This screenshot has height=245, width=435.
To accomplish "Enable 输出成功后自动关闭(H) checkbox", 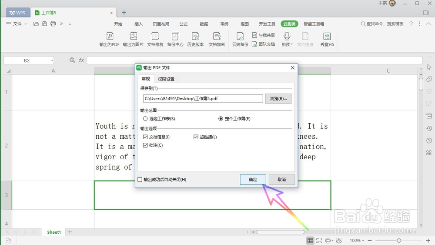I will [140, 180].
